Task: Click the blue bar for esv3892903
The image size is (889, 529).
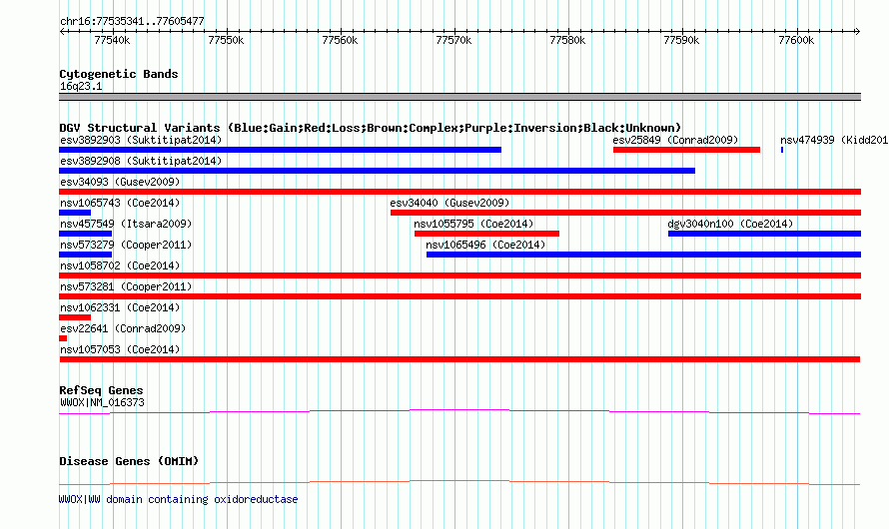Action: pos(280,150)
